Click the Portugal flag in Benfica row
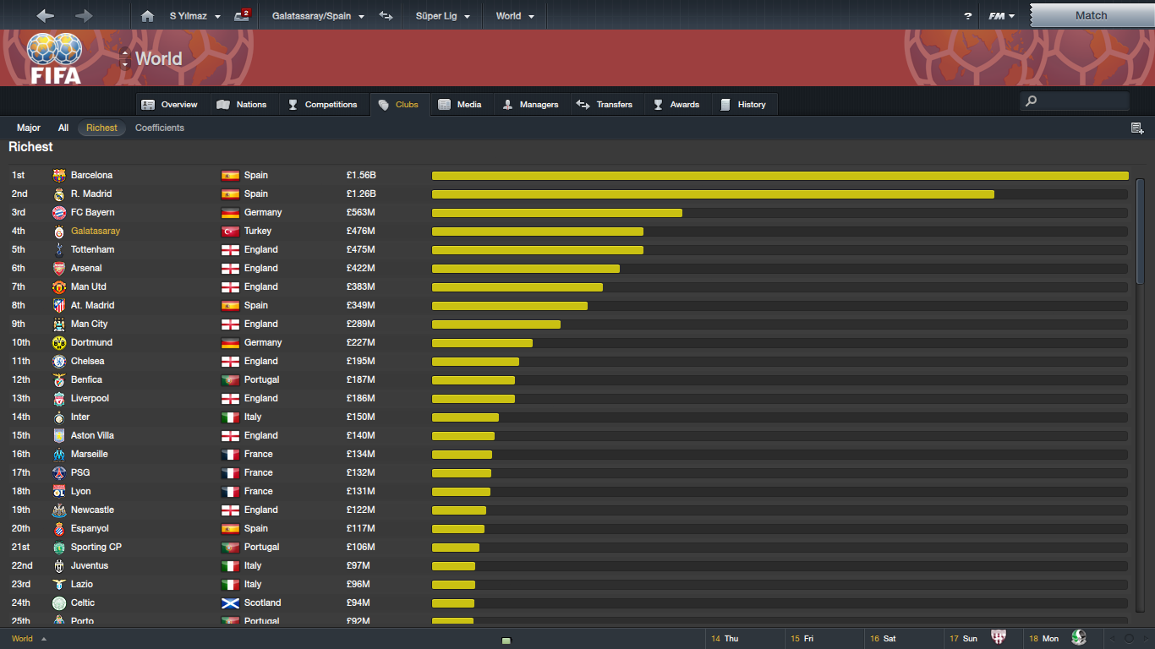 click(230, 380)
